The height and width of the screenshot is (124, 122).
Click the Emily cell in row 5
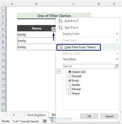pos(36,34)
